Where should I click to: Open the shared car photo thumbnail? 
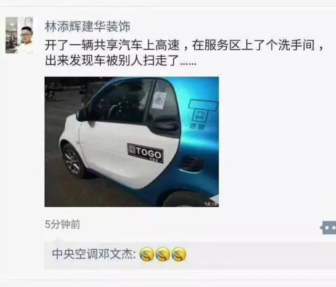(x=132, y=142)
